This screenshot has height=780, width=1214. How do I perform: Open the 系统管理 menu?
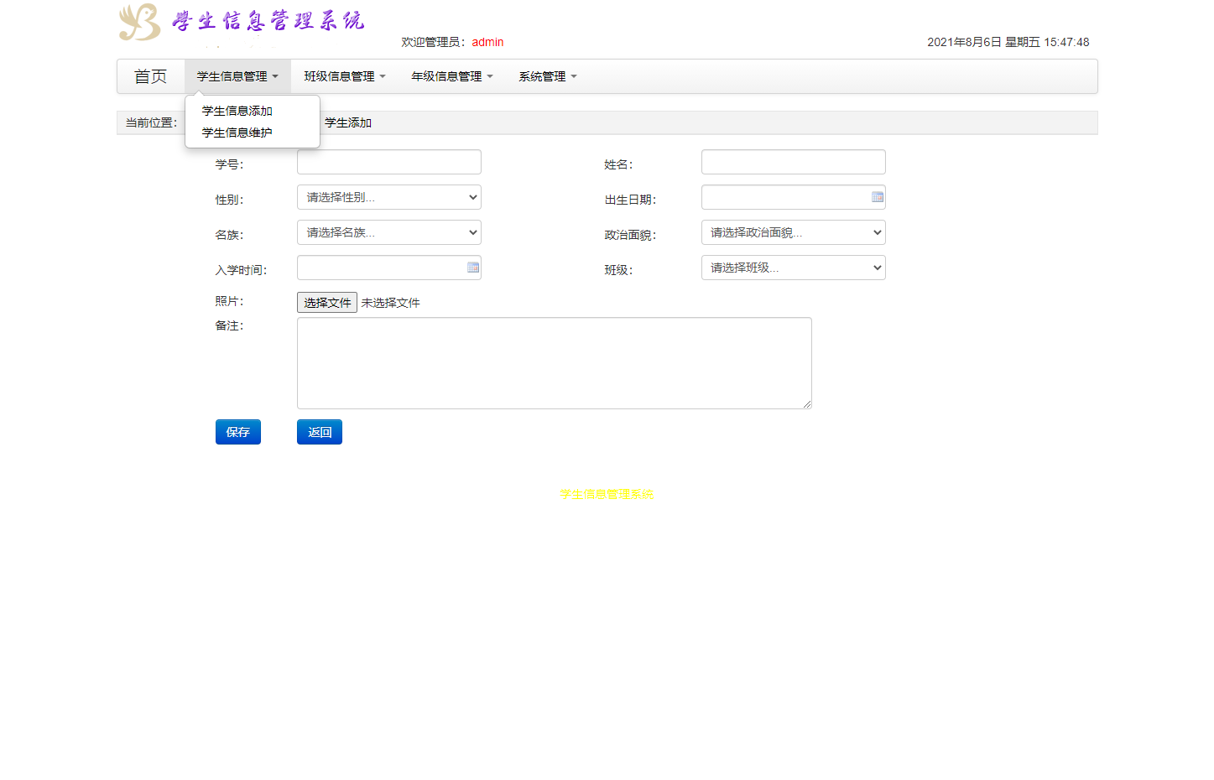point(548,76)
